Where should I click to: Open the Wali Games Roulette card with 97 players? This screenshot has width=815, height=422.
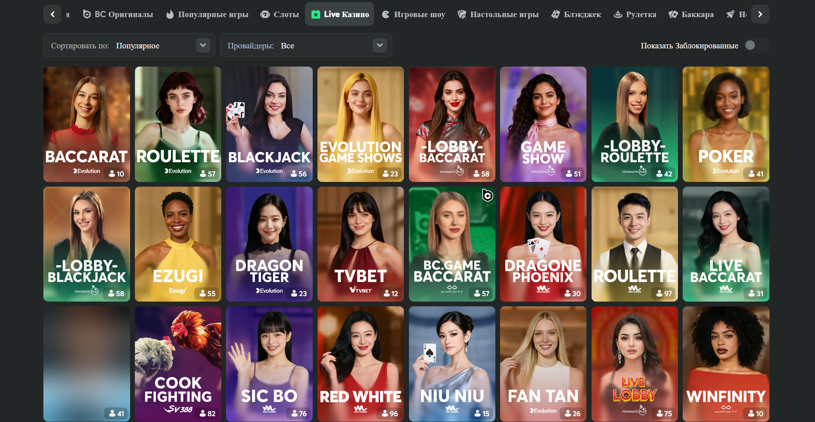(635, 244)
